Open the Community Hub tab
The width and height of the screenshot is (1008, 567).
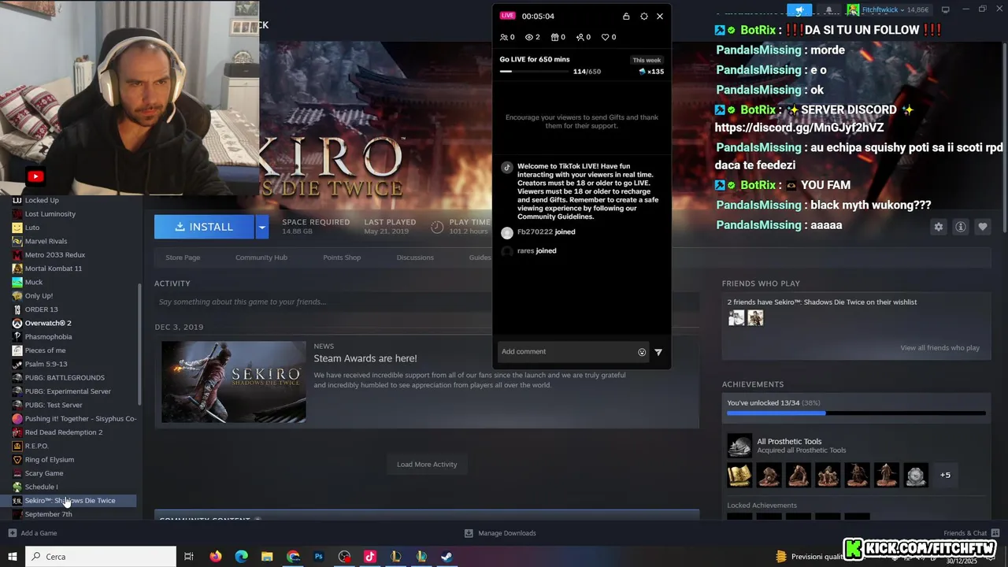coord(261,258)
